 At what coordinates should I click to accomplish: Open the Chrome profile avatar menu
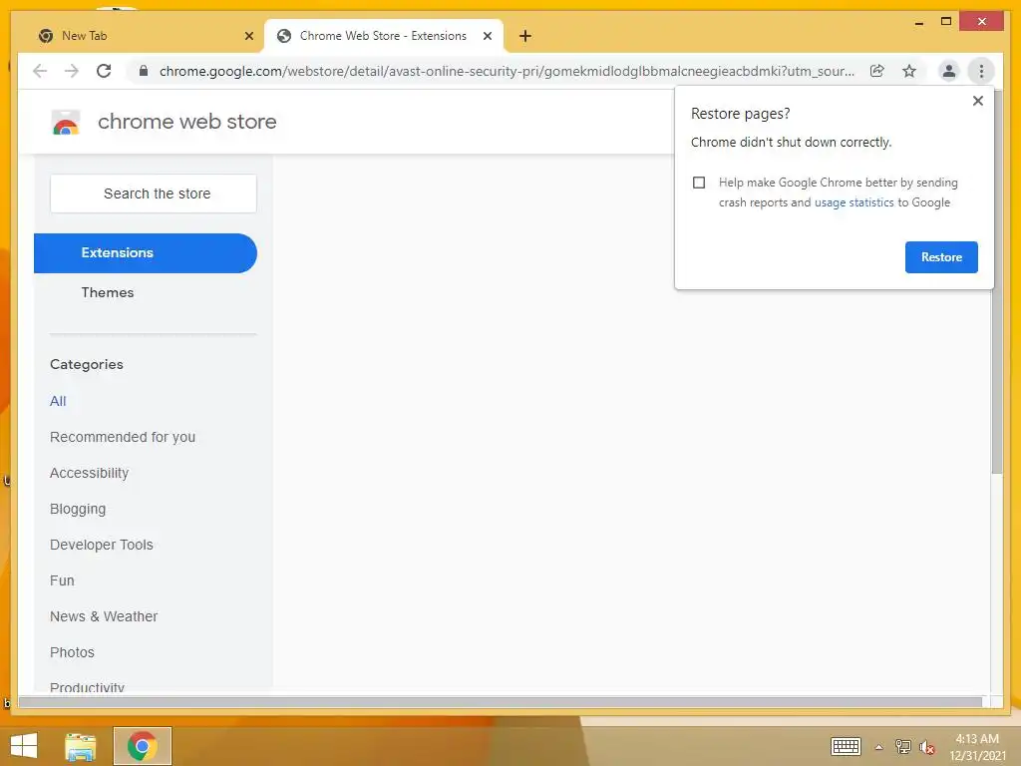point(949,71)
